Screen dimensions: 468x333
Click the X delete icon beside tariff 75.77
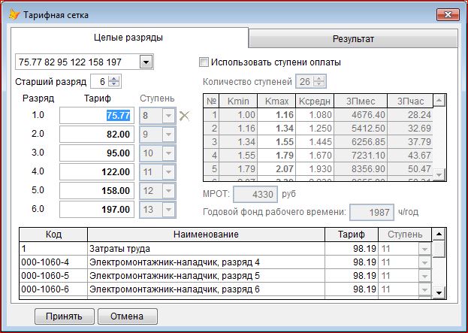[184, 116]
